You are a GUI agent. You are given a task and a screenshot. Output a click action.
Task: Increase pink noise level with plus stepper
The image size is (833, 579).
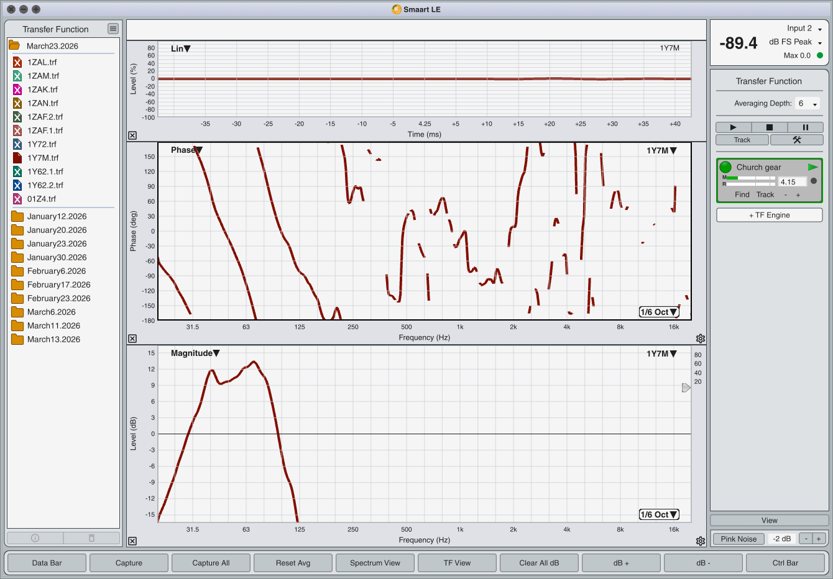tap(819, 539)
